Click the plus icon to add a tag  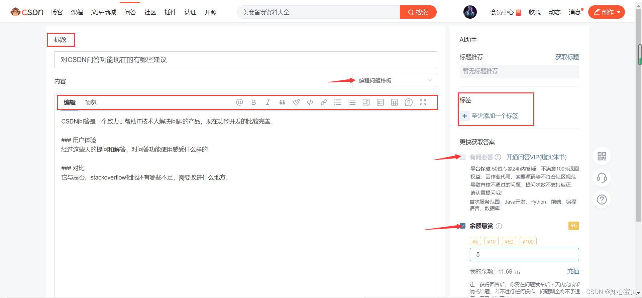click(x=464, y=116)
